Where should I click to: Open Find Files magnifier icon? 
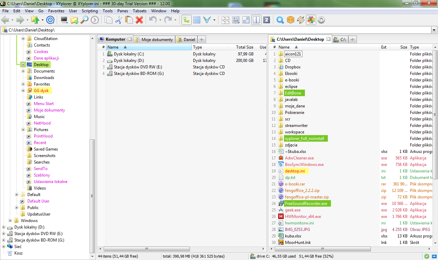pos(84,20)
